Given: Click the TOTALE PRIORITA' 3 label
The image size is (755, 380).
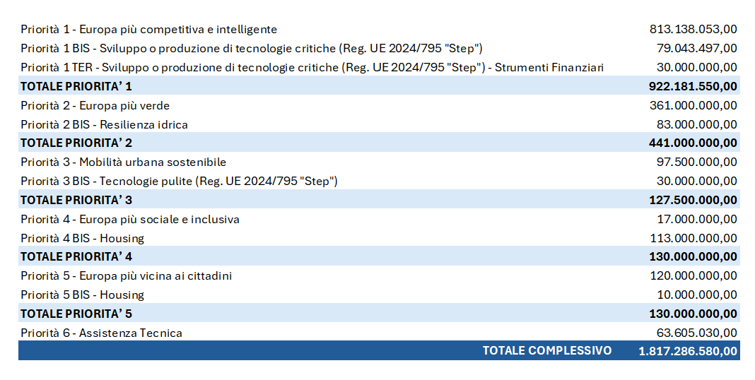Looking at the screenshot, I should pos(76,200).
